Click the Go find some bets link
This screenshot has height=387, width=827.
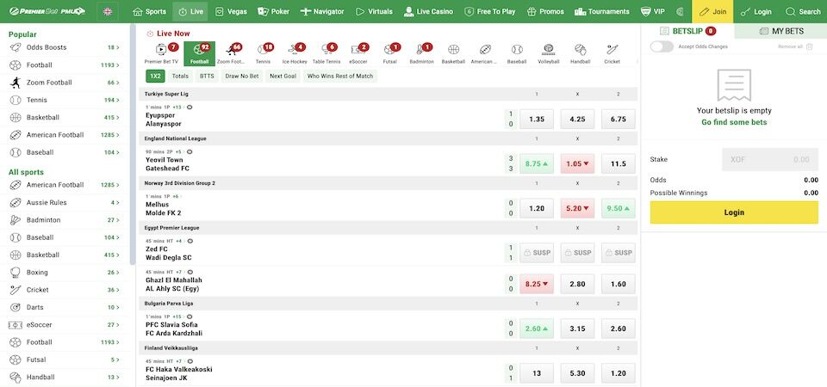[x=733, y=122]
